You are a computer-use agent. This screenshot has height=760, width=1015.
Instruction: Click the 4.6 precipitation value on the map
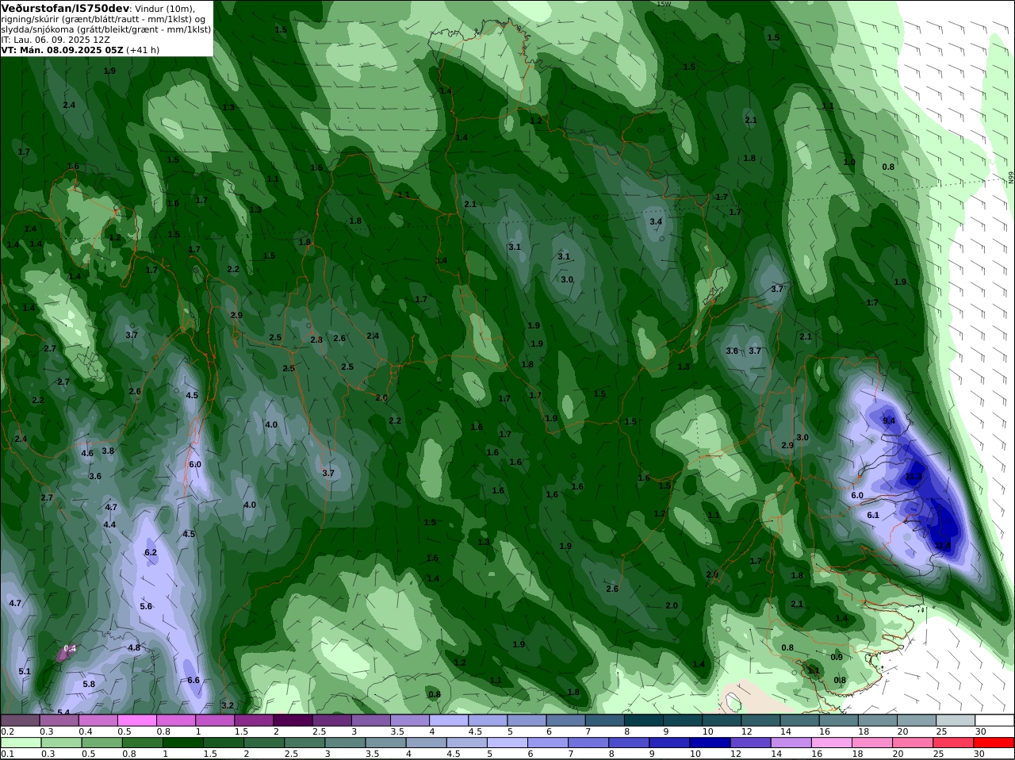(87, 454)
